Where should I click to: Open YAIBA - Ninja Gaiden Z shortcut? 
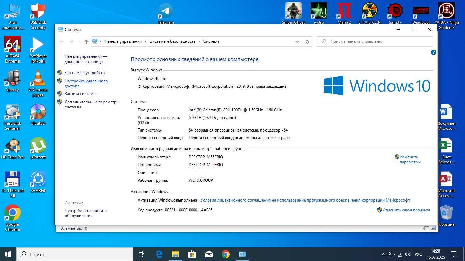click(447, 16)
